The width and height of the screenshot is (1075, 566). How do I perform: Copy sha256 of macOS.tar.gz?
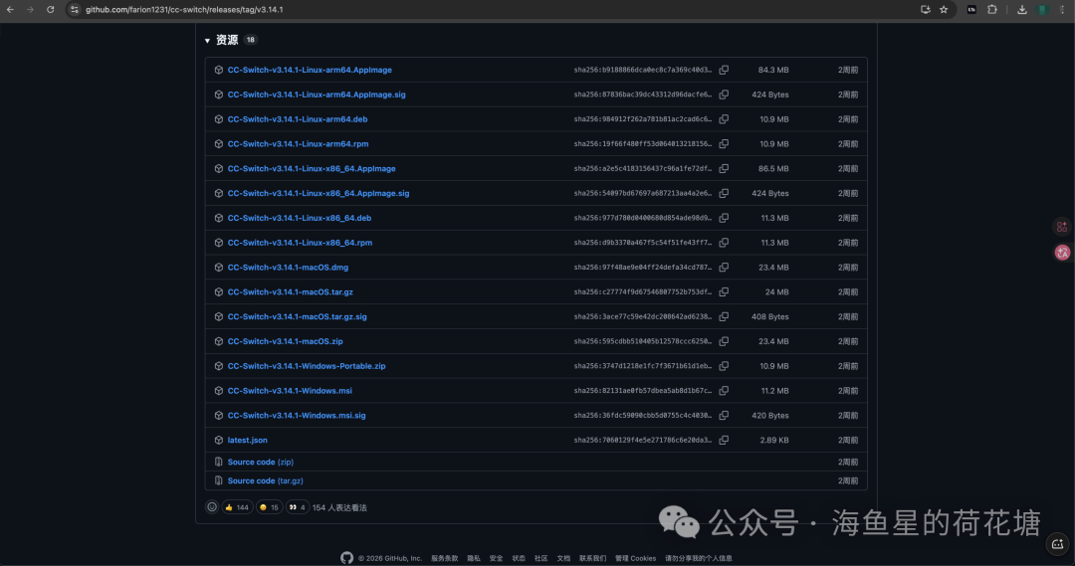pyautogui.click(x=724, y=291)
